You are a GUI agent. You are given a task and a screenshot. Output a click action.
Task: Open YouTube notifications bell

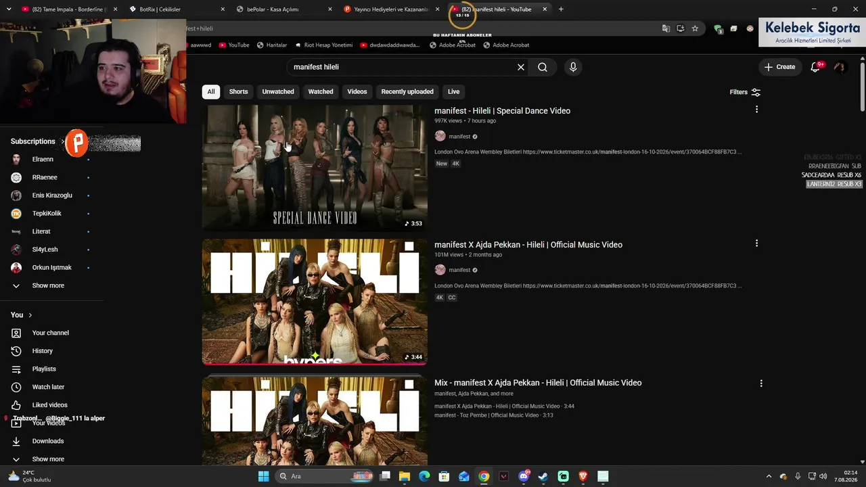(815, 67)
